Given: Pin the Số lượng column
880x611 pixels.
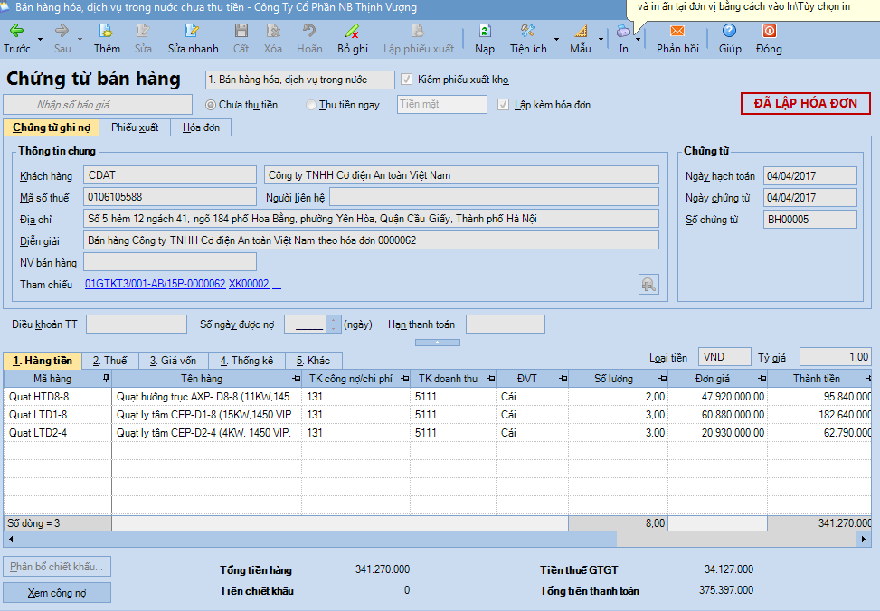Looking at the screenshot, I should [662, 379].
